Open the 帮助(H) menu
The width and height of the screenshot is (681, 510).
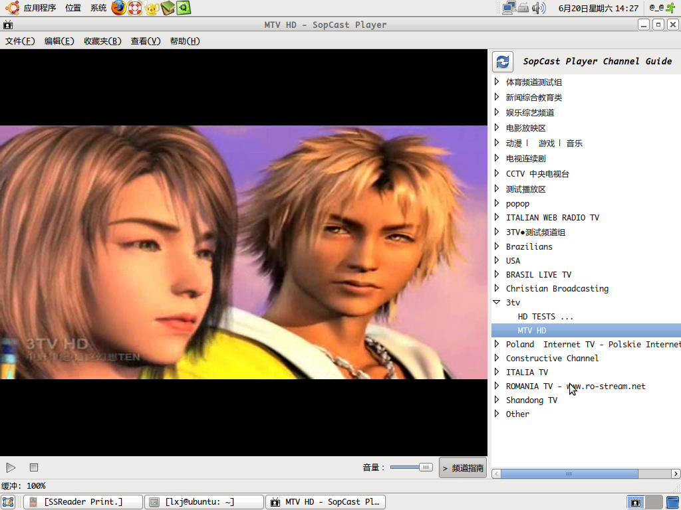click(x=185, y=41)
